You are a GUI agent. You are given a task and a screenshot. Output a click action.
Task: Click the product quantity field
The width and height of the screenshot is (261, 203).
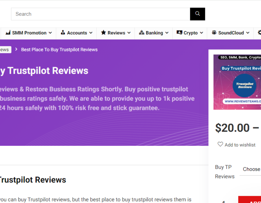[x=224, y=201]
